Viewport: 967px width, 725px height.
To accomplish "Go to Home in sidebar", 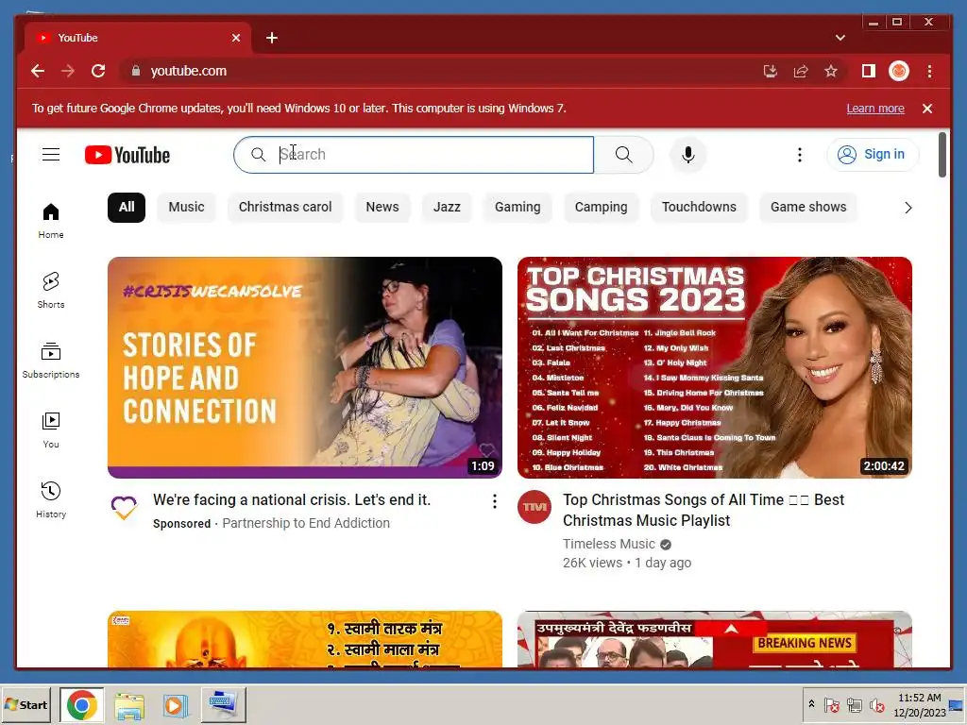I will (x=51, y=221).
